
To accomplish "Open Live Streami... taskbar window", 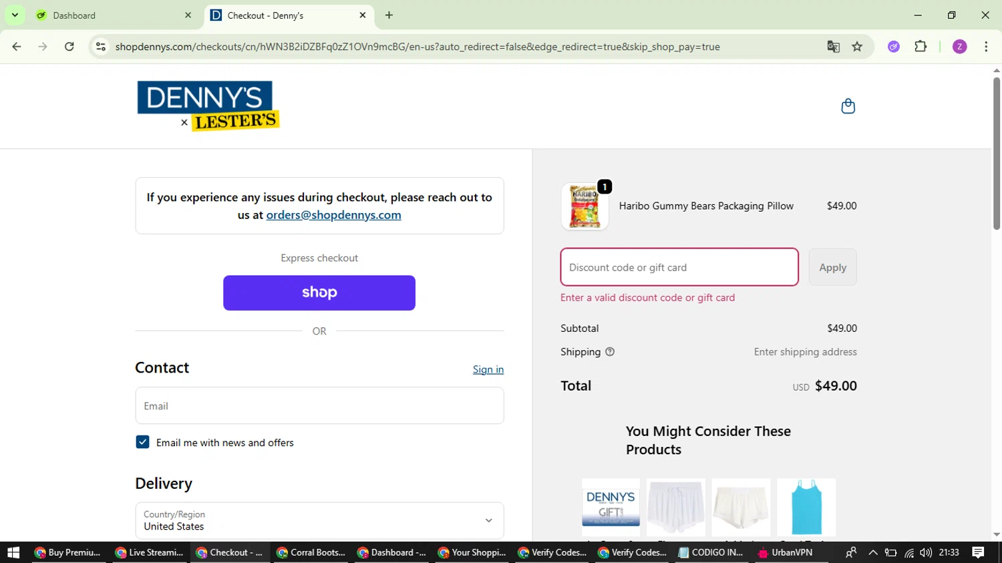I will (x=149, y=552).
